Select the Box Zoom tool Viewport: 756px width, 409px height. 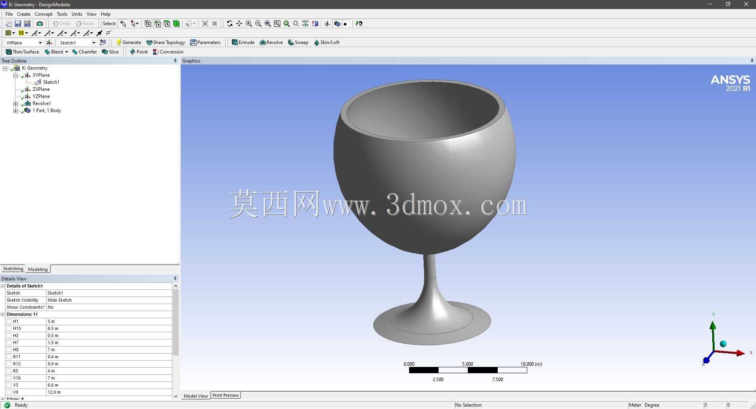point(258,24)
